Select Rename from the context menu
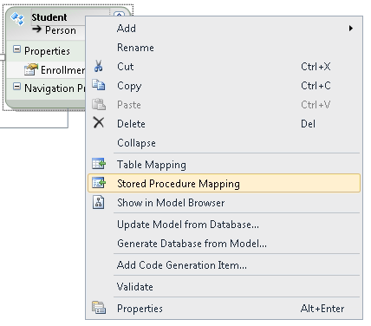Viewport: 371px width, 326px height. coord(135,48)
